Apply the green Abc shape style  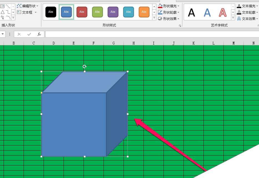97,12
